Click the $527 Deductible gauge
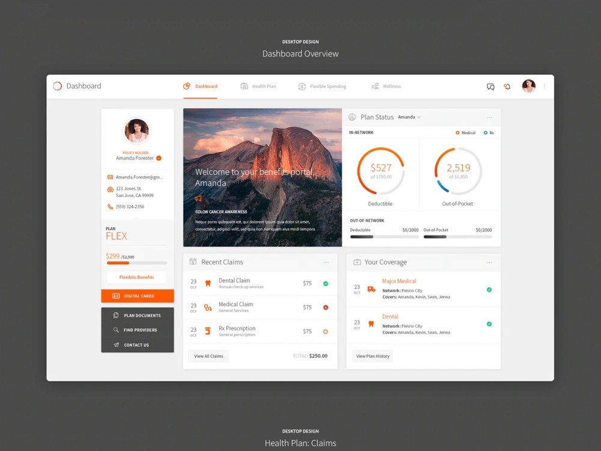Viewport: 601px width, 451px height. [380, 171]
